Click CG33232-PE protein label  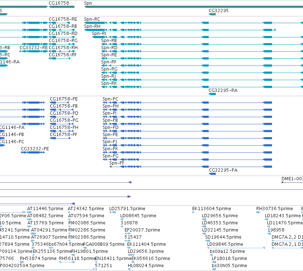pos(35,149)
